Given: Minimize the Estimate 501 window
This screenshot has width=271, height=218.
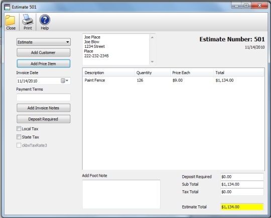Looking at the screenshot, I should (236, 6).
